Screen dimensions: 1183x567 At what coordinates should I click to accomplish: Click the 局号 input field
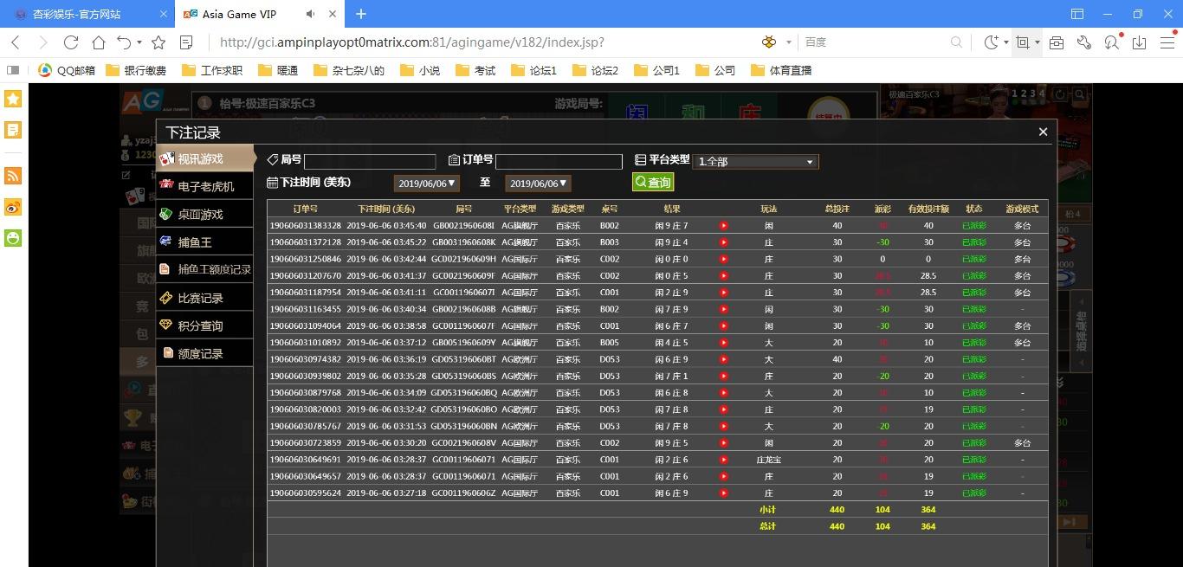(370, 162)
